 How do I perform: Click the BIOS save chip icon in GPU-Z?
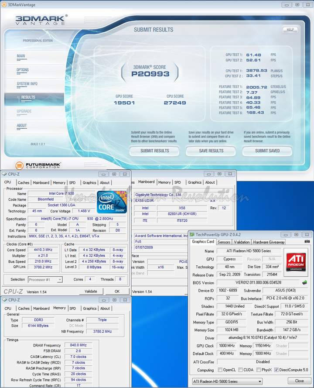304,282
